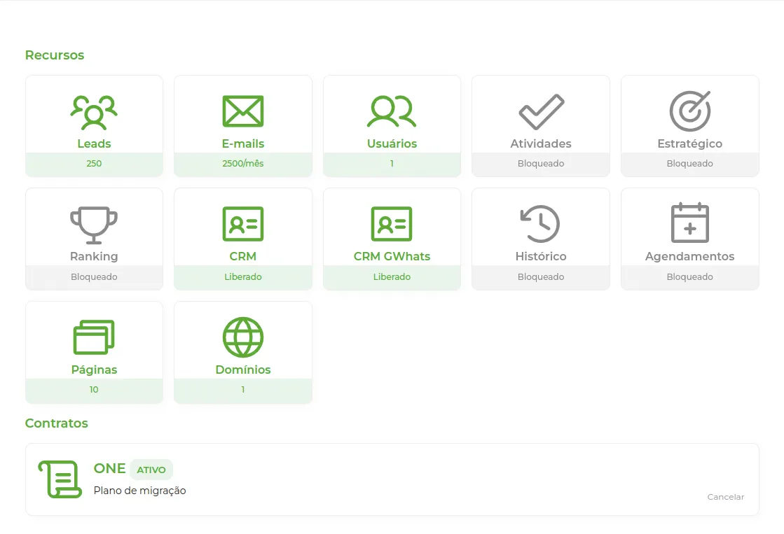
Task: Click the Ranking trophy icon
Action: click(x=94, y=225)
